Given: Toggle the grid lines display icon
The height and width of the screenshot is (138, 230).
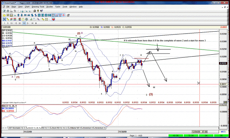Looking at the screenshot, I should pyautogui.click(x=53, y=15).
